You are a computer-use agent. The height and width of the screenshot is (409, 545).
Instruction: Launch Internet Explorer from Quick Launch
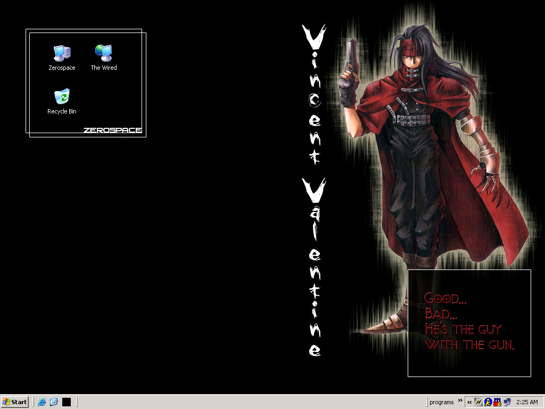click(42, 402)
